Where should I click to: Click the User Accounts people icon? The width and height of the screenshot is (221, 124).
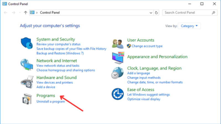pos(118,44)
